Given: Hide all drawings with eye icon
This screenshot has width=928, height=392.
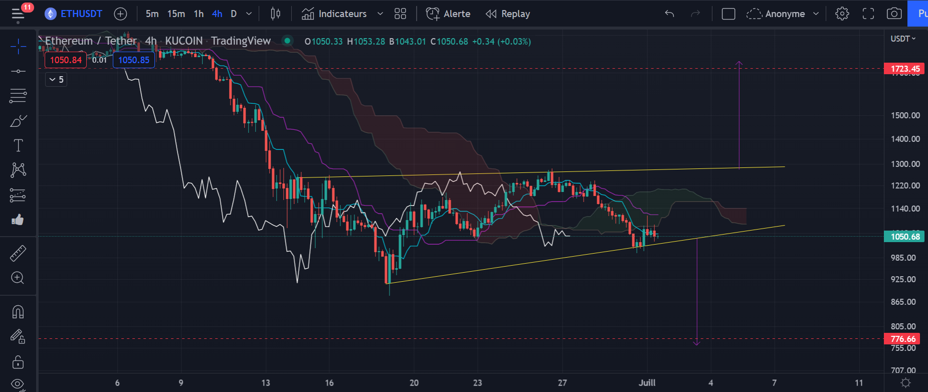Looking at the screenshot, I should pyautogui.click(x=18, y=384).
